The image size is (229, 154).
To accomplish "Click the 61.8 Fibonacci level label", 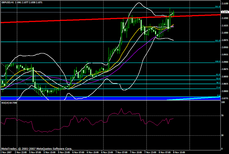I will [218, 75].
